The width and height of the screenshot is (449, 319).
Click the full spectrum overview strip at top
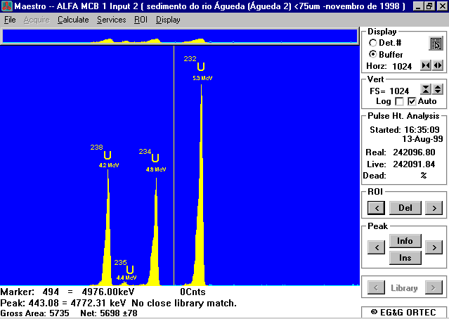179,37
